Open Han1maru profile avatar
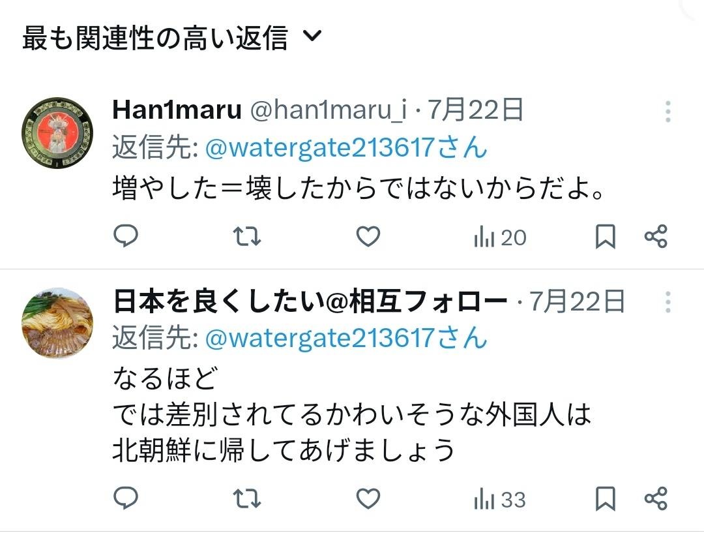 click(x=57, y=133)
